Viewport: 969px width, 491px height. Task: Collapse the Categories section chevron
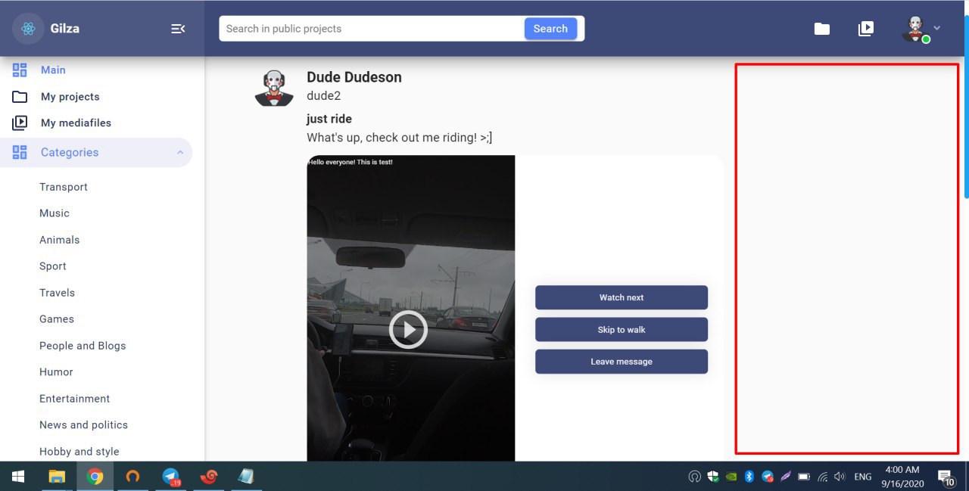[x=179, y=152]
